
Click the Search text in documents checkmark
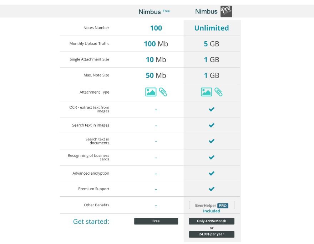click(x=212, y=141)
